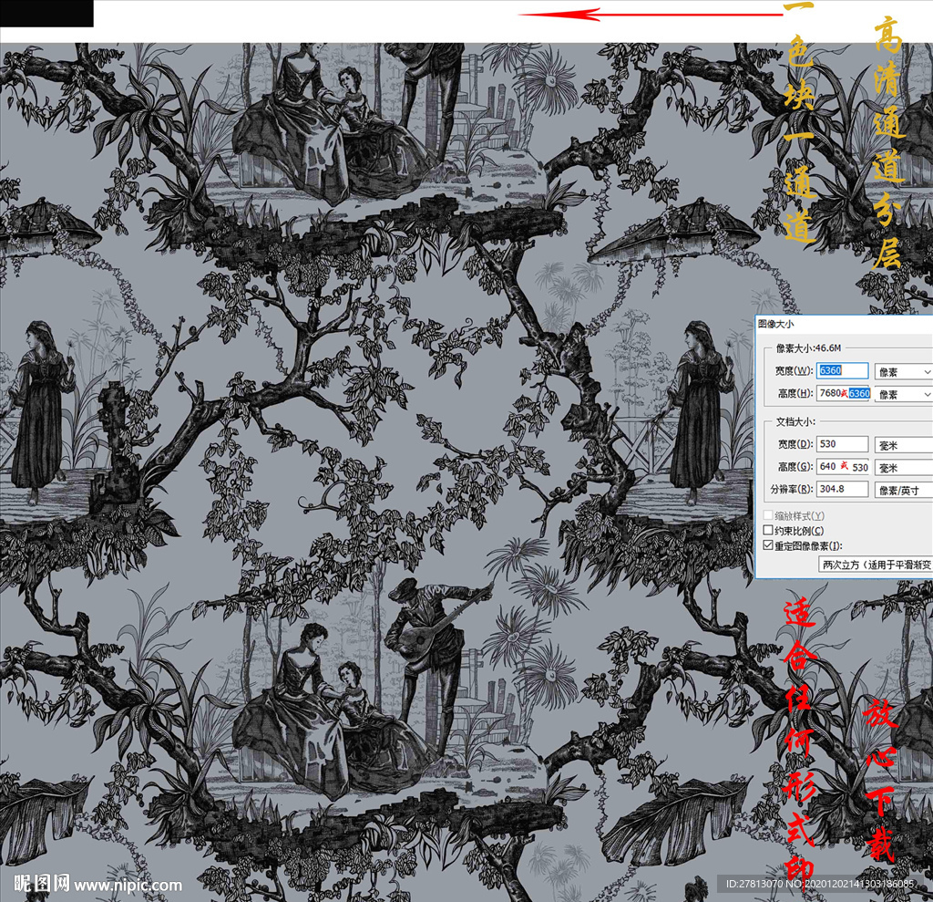Open the 像素/英寸 resolution unit dropdown

click(903, 490)
